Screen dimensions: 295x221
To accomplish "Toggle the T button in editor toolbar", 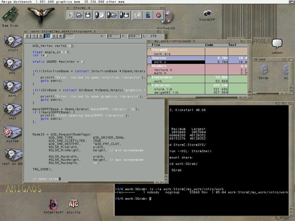I will coord(34,36).
